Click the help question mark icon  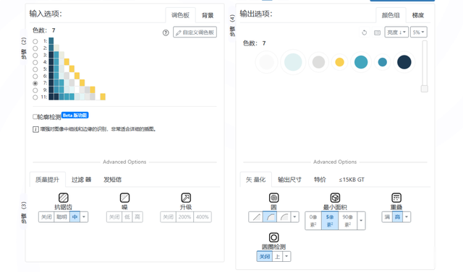166,32
